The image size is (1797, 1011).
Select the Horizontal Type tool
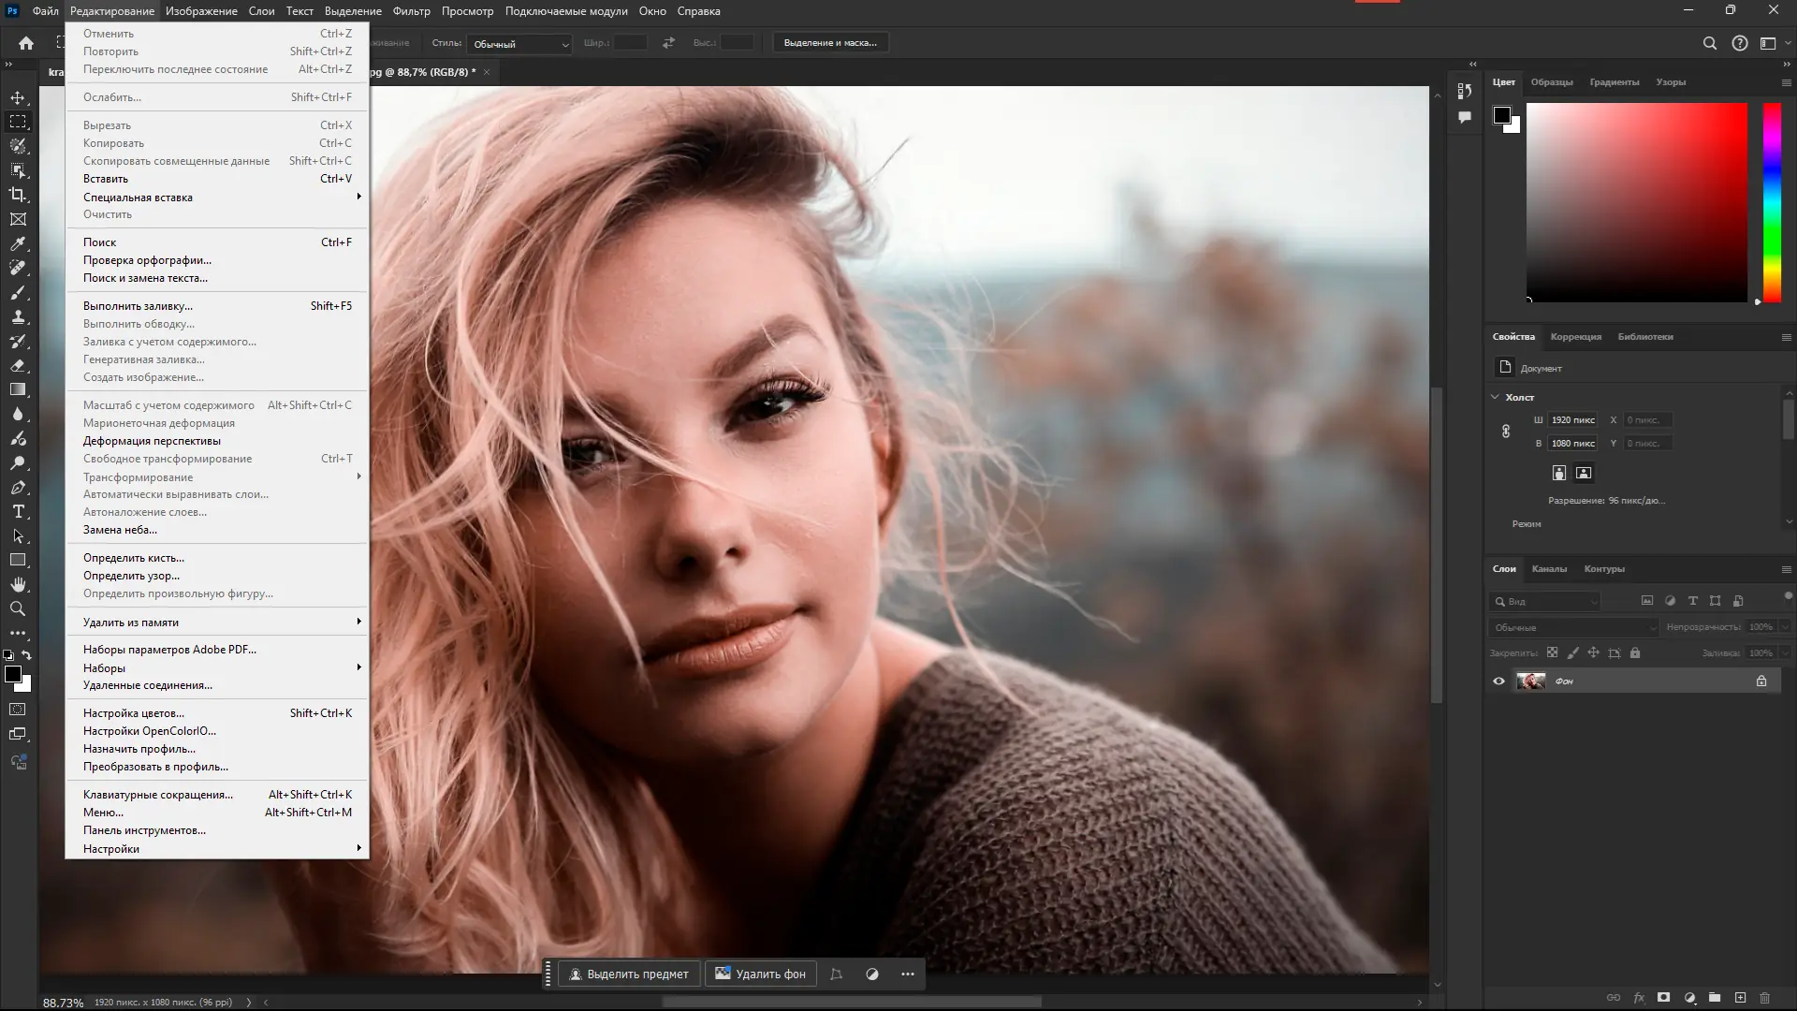pyautogui.click(x=18, y=512)
